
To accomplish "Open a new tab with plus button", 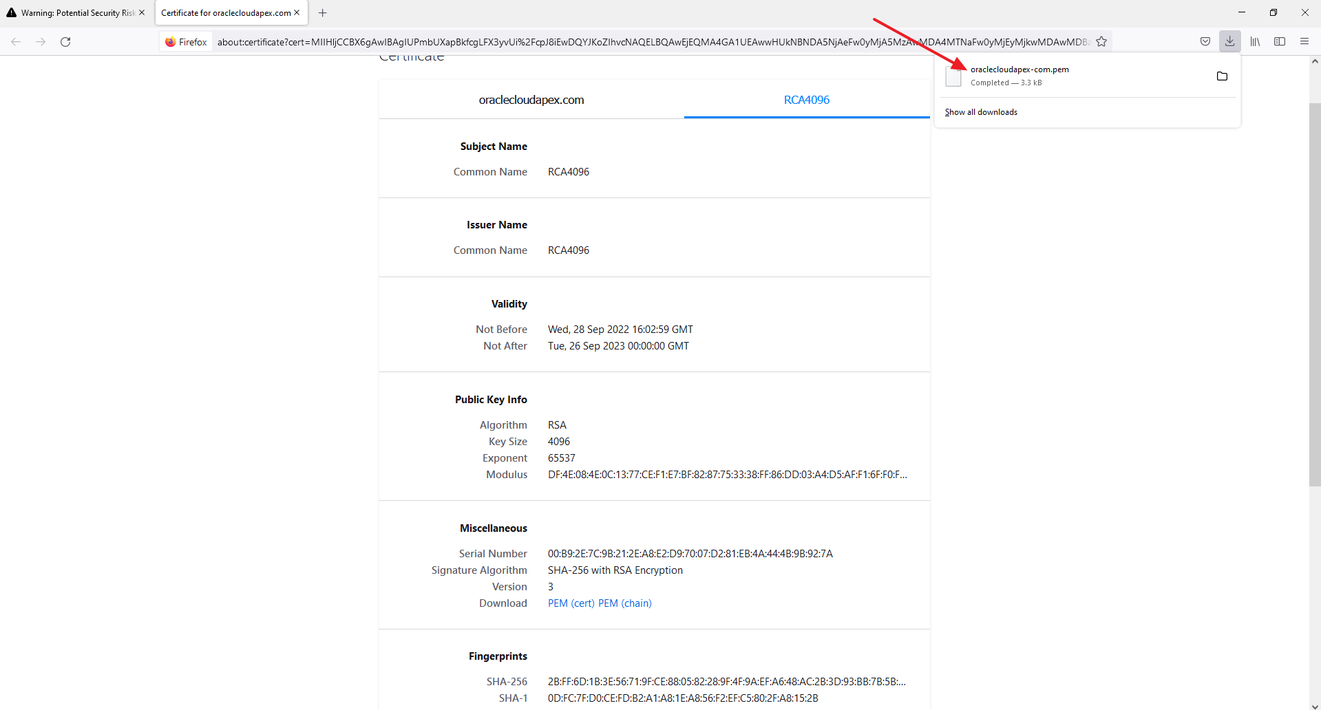I will [x=322, y=13].
